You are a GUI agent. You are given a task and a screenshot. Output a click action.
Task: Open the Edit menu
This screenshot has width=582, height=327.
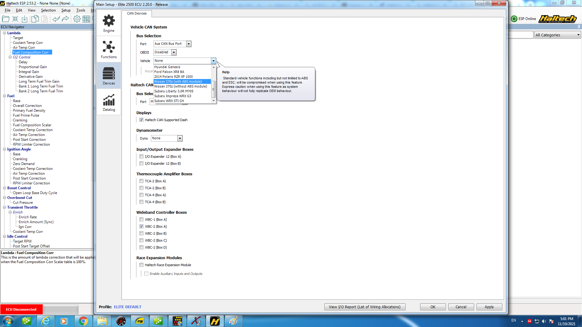[x=19, y=10]
